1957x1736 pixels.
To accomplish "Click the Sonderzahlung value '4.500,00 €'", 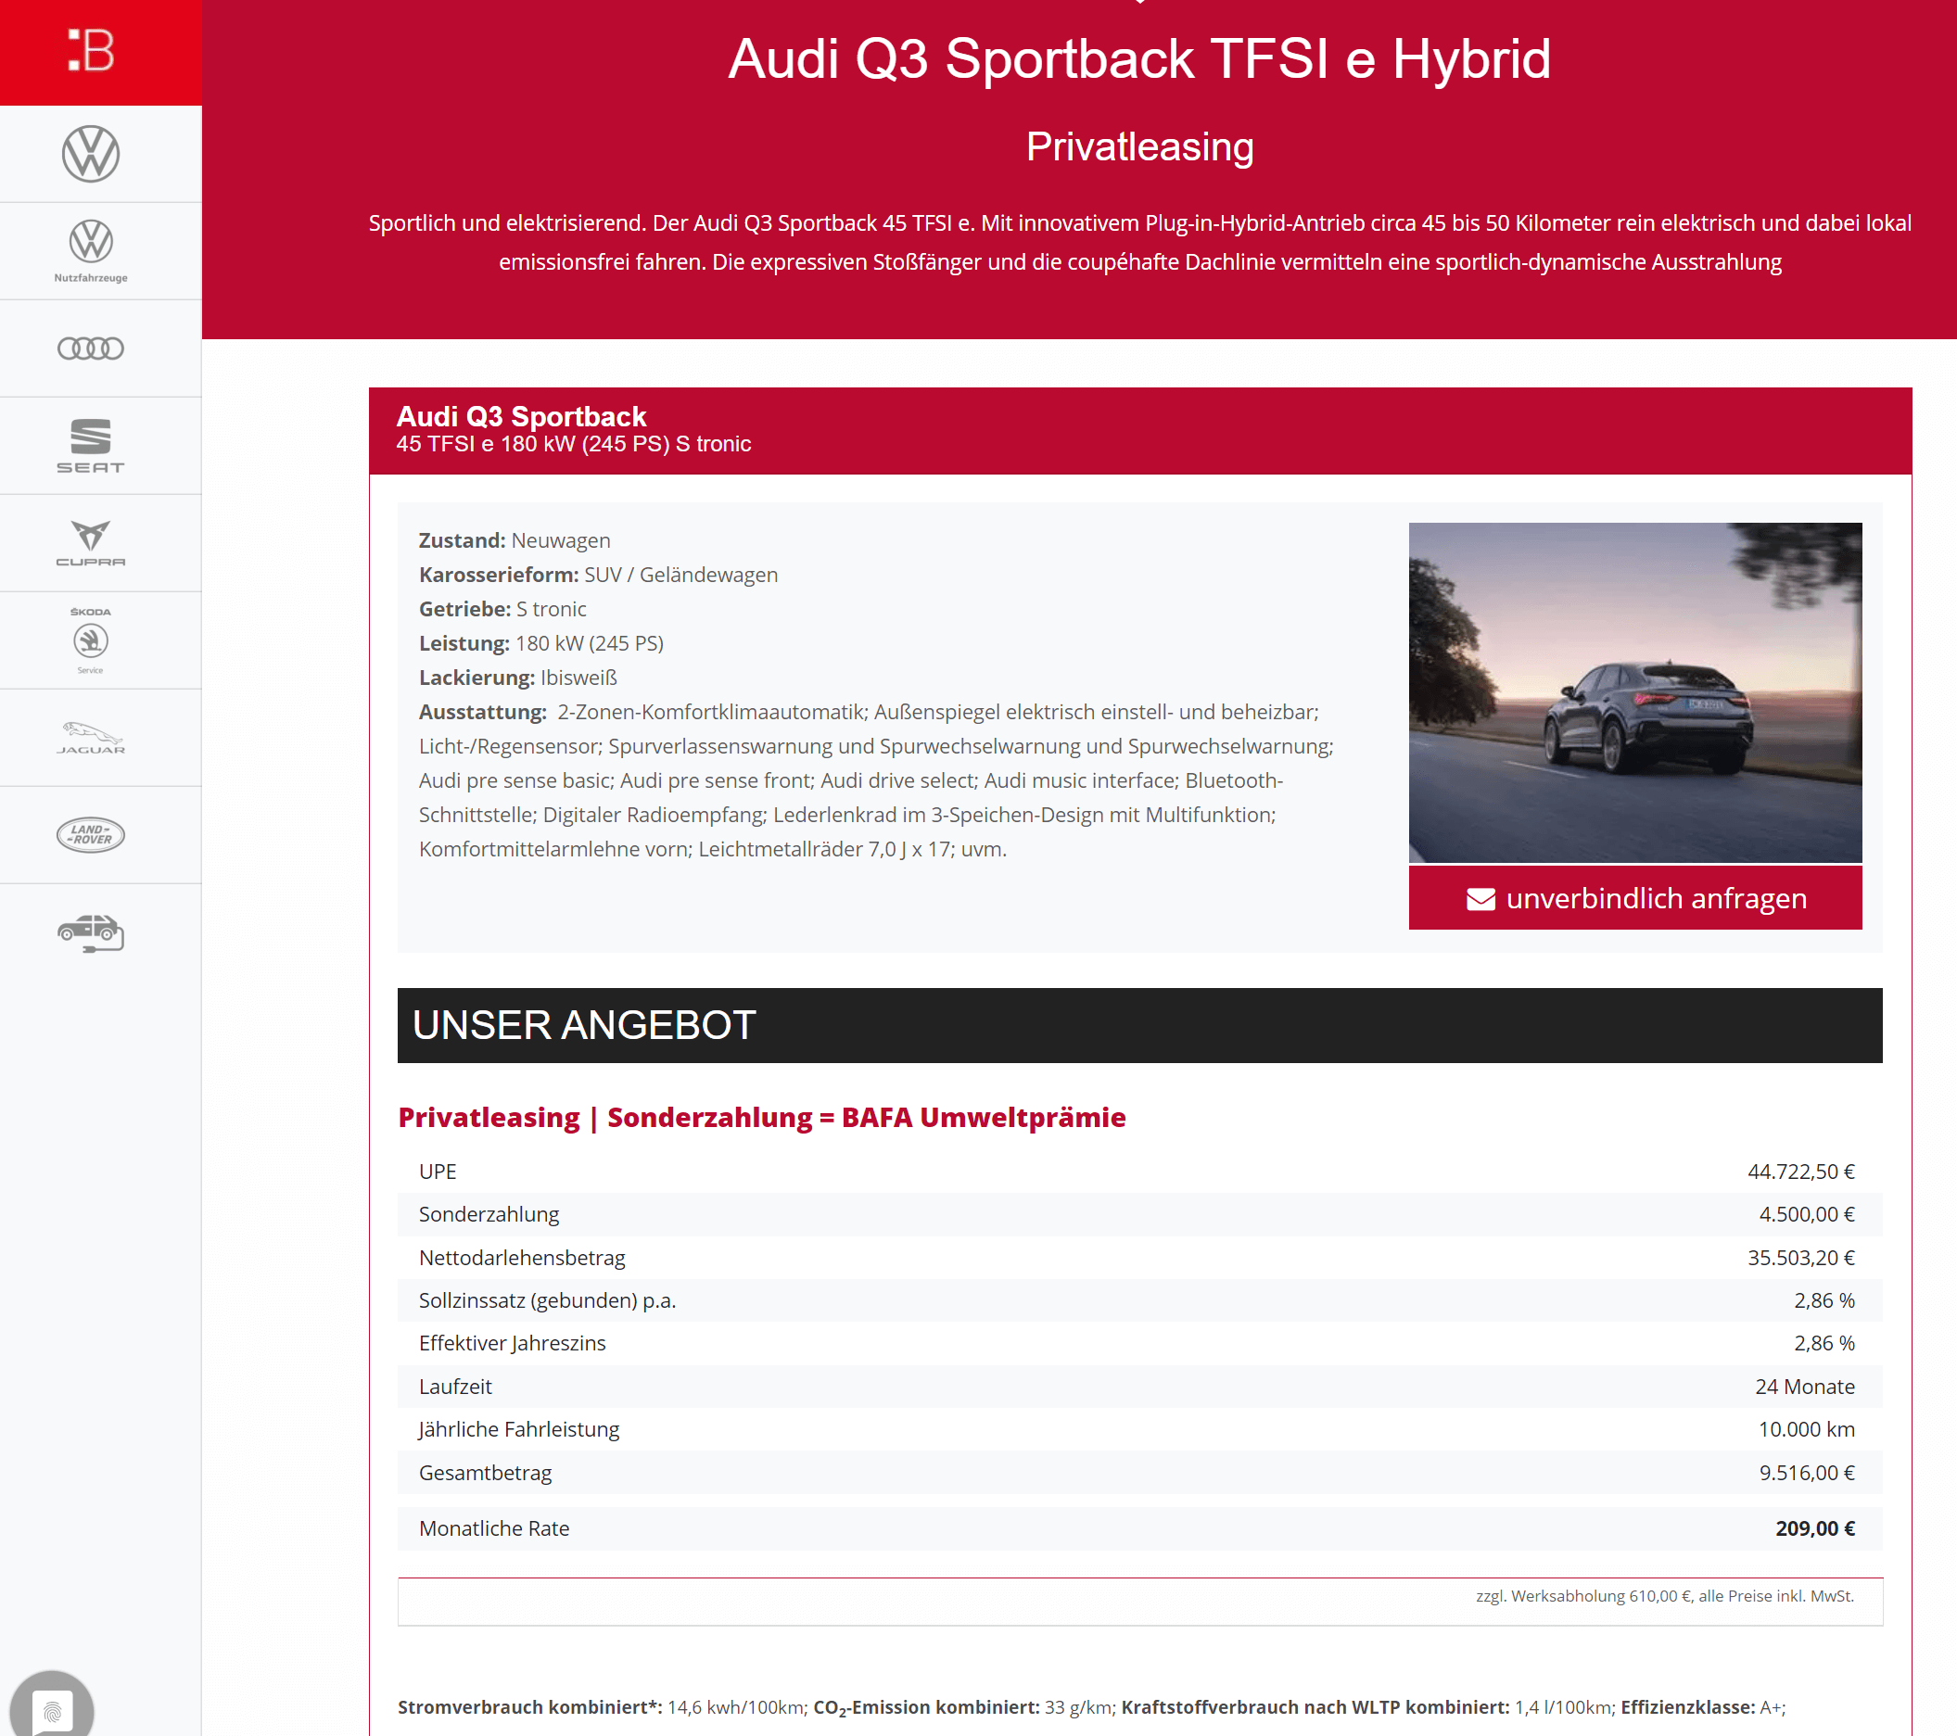I will point(1806,1214).
